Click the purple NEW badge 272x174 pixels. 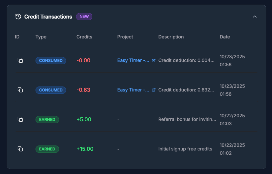pos(84,17)
